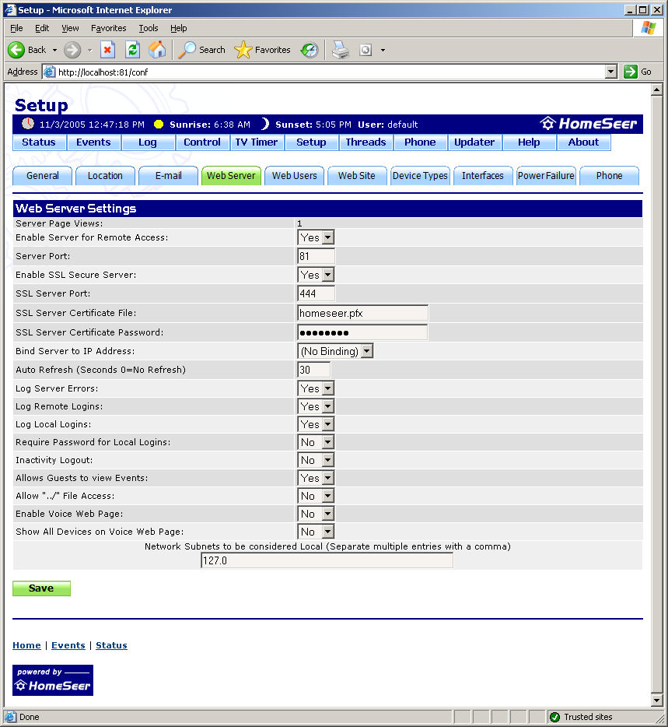
Task: Follow the Status link in the footer
Action: 111,645
